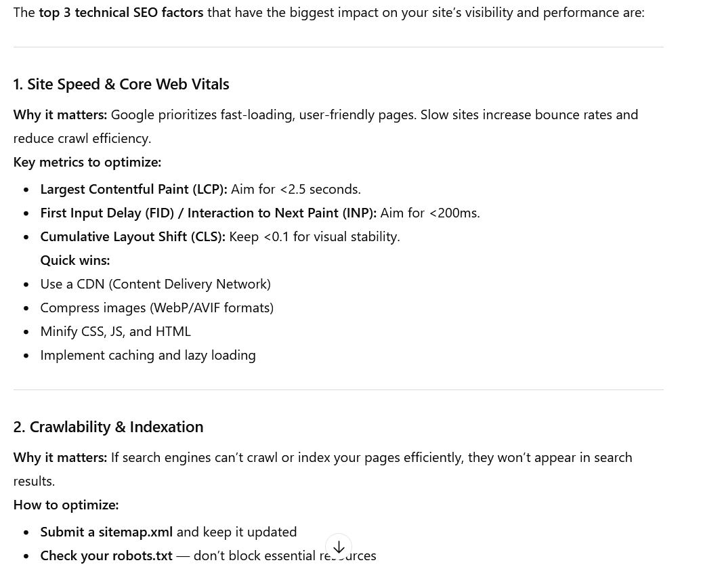Click 'Why it matters:' under Crawlability section
Image resolution: width=722 pixels, height=569 pixels.
(x=60, y=457)
